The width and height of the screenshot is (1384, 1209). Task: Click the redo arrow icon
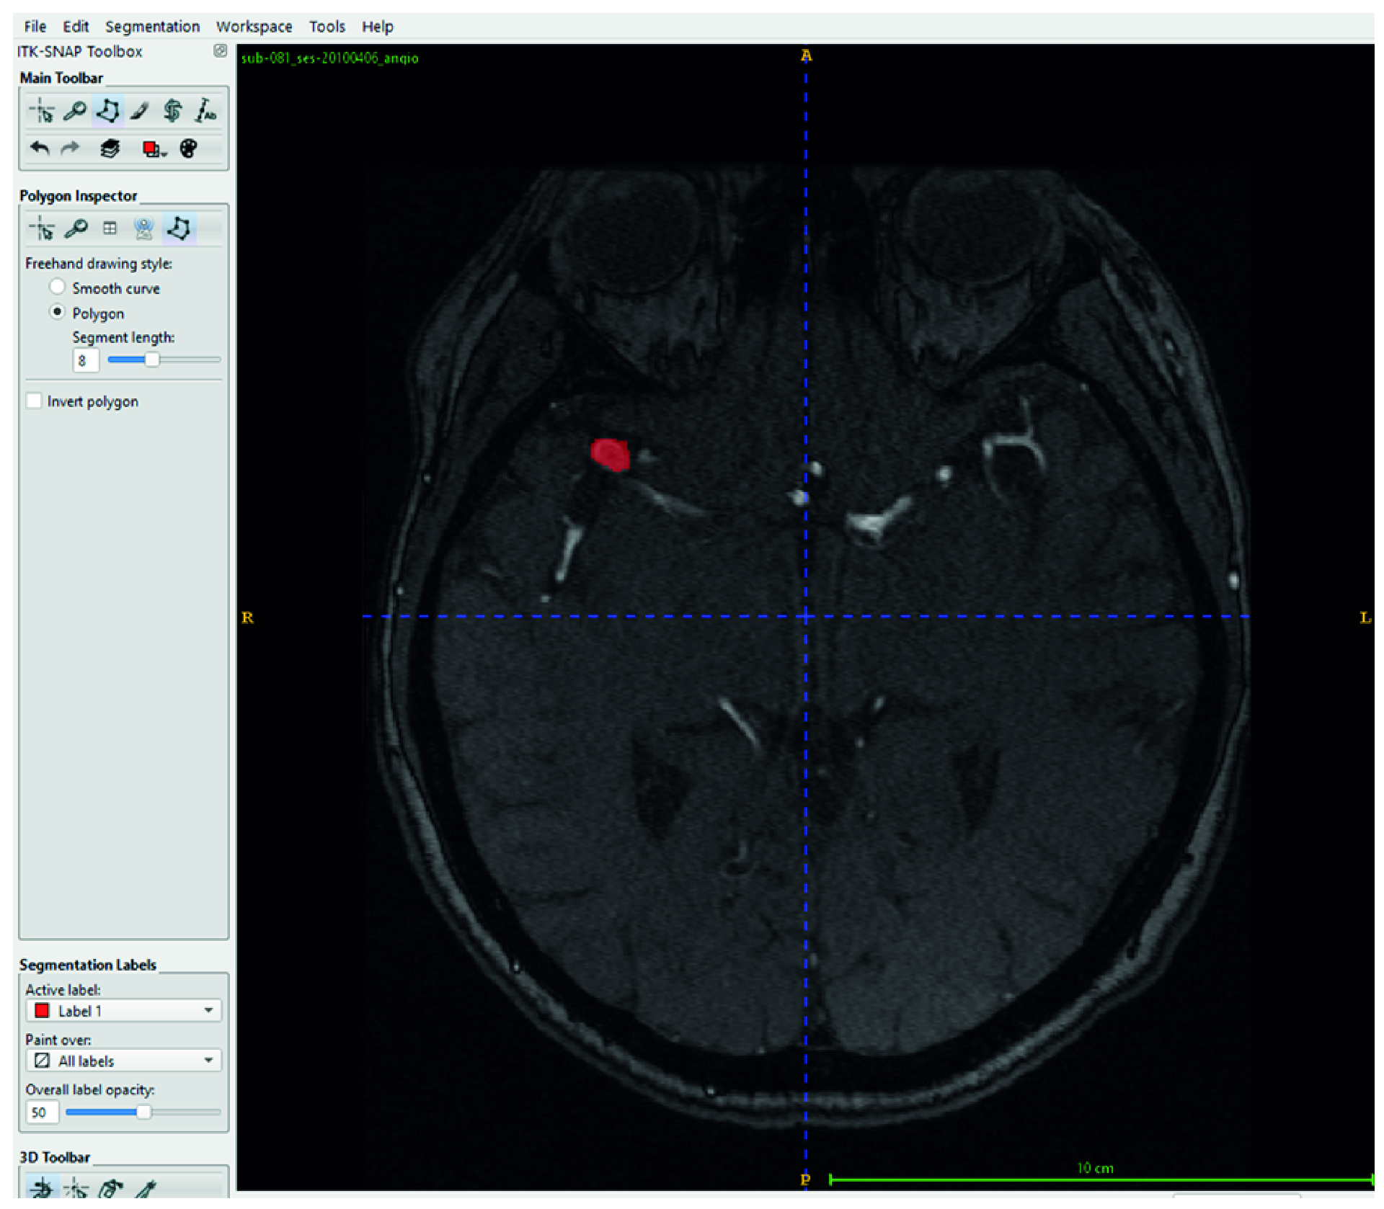pyautogui.click(x=71, y=149)
